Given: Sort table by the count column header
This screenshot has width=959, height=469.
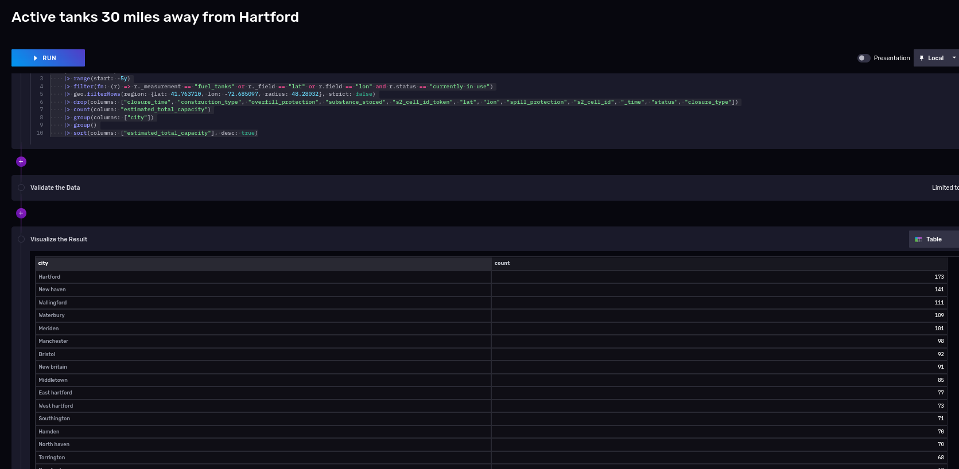Looking at the screenshot, I should (502, 263).
